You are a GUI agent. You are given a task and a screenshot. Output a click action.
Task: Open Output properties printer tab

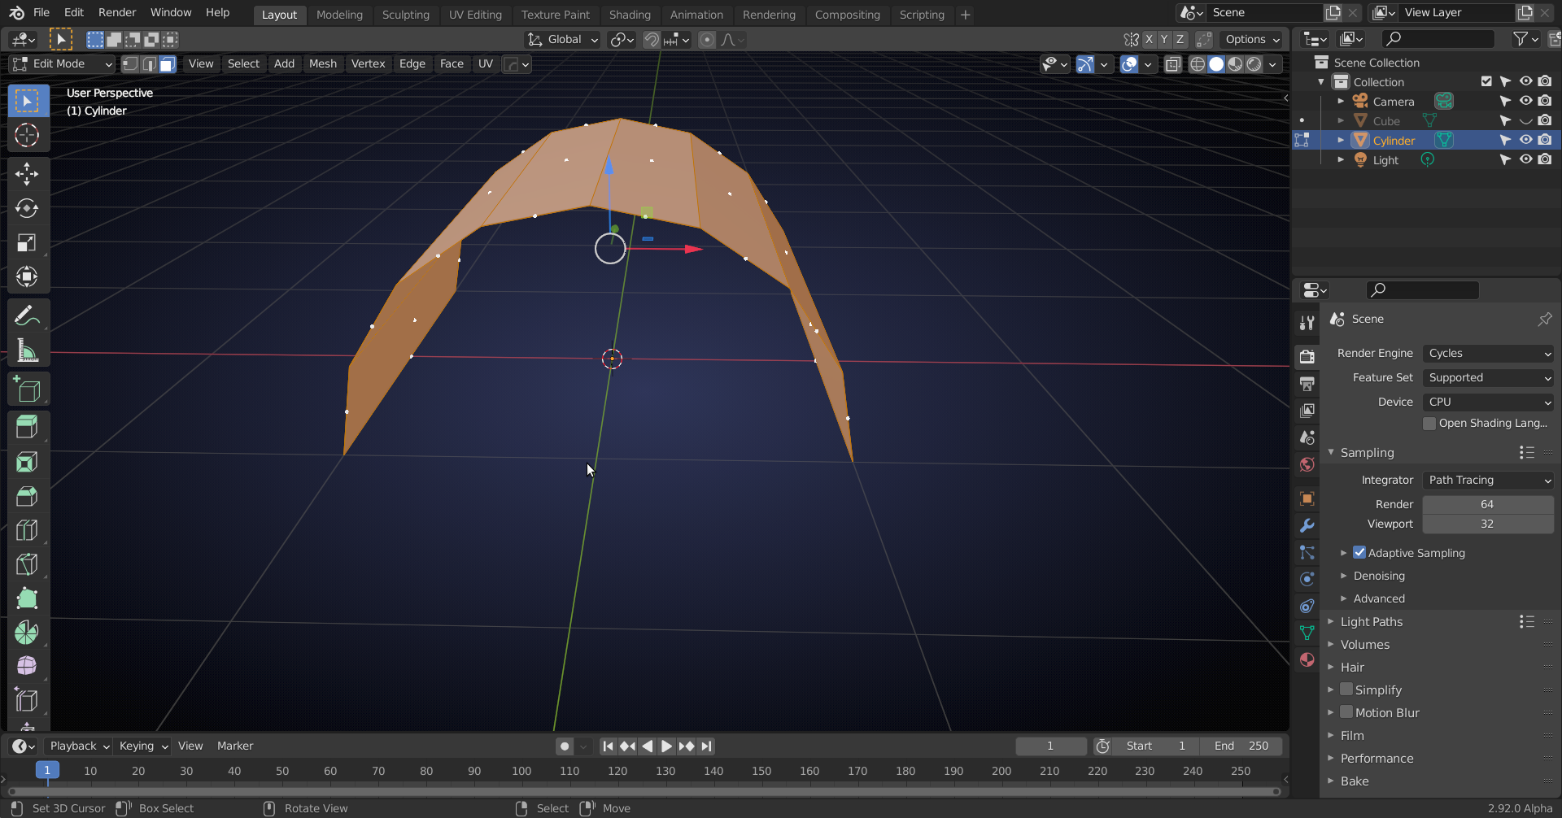[x=1307, y=383]
